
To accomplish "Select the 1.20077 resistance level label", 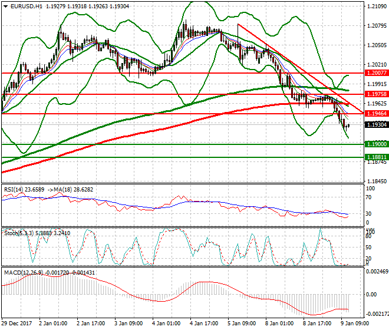I will coord(375,74).
